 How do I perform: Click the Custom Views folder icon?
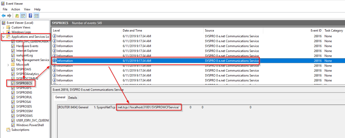pos(8,28)
